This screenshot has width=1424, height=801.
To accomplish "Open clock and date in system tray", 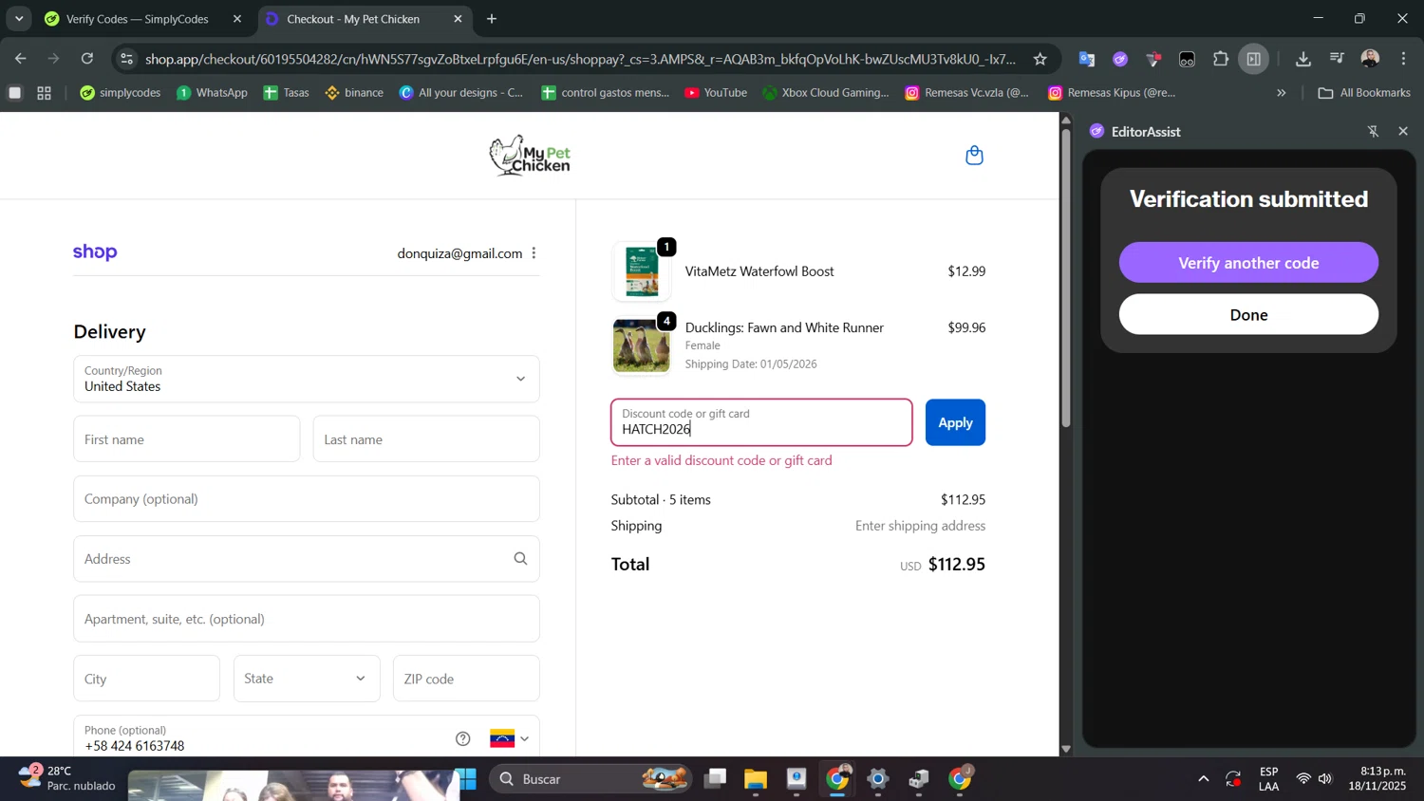I will point(1377,779).
